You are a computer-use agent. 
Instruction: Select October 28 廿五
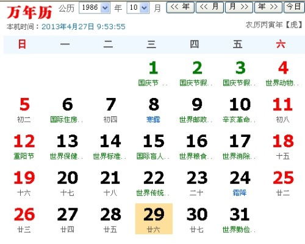point(110,220)
